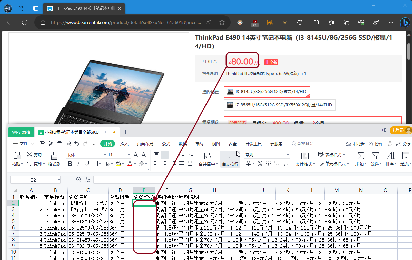Switch to the 开发工具 ribbon tab
The width and height of the screenshot is (412, 260).
point(254,144)
